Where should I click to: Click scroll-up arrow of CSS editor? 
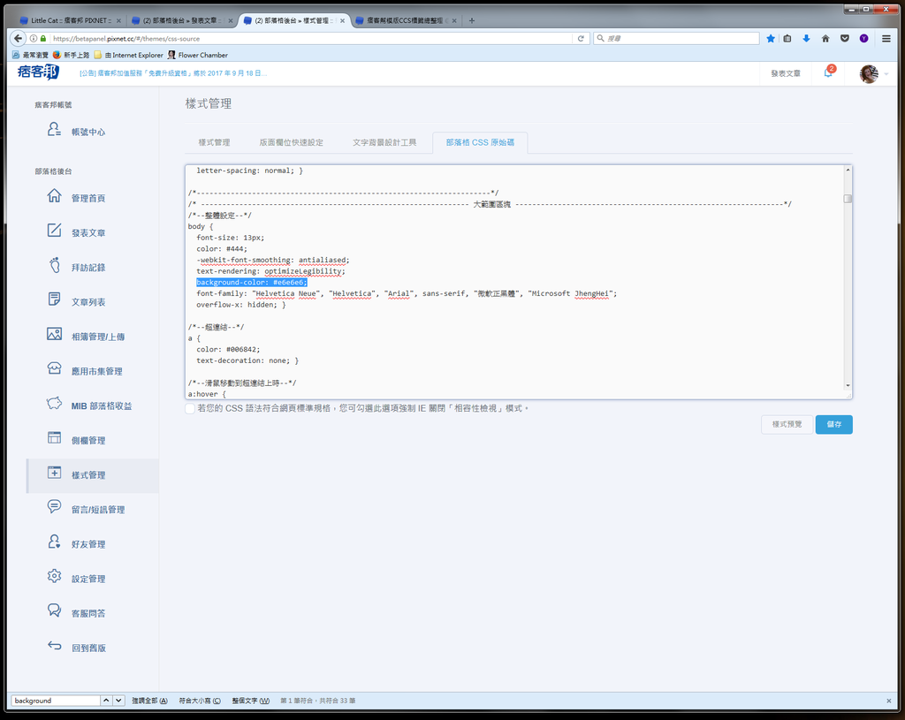point(848,170)
